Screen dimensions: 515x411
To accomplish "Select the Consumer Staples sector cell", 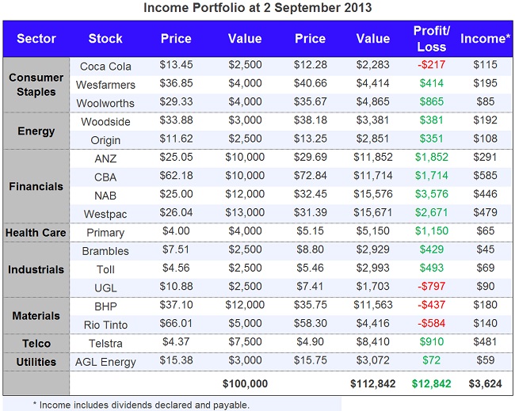I will tap(36, 85).
